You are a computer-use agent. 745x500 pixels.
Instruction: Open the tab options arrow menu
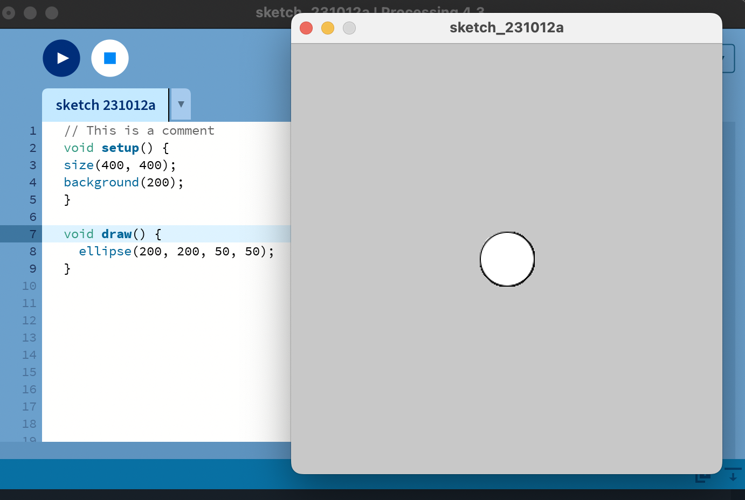181,105
